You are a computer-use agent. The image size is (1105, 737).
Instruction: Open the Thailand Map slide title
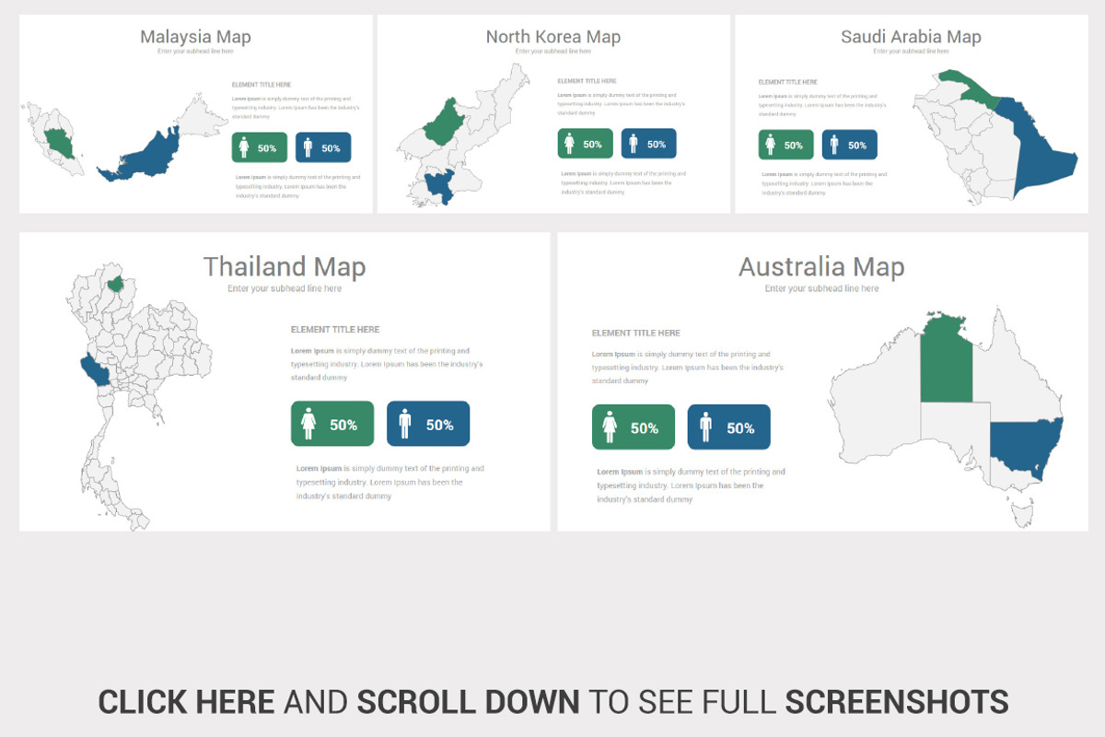[x=285, y=267]
